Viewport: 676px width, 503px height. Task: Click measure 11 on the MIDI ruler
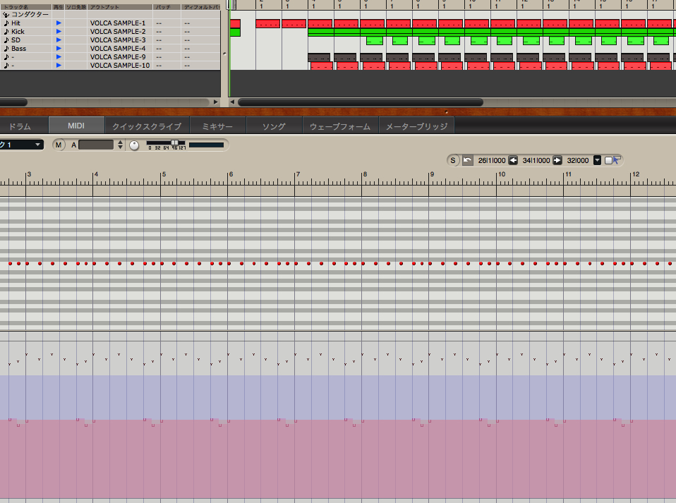tap(568, 174)
